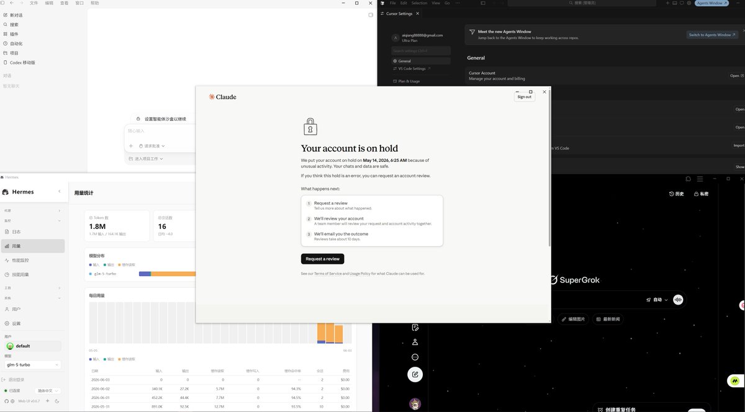745x412 pixels.
Task: Click the 2026-05-31 date cell in Hermes
Action: click(100, 406)
